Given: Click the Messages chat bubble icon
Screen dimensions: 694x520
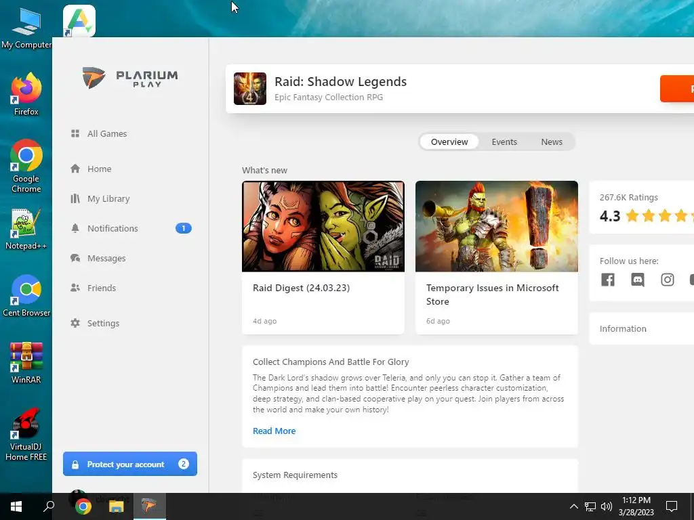Looking at the screenshot, I should pos(75,258).
